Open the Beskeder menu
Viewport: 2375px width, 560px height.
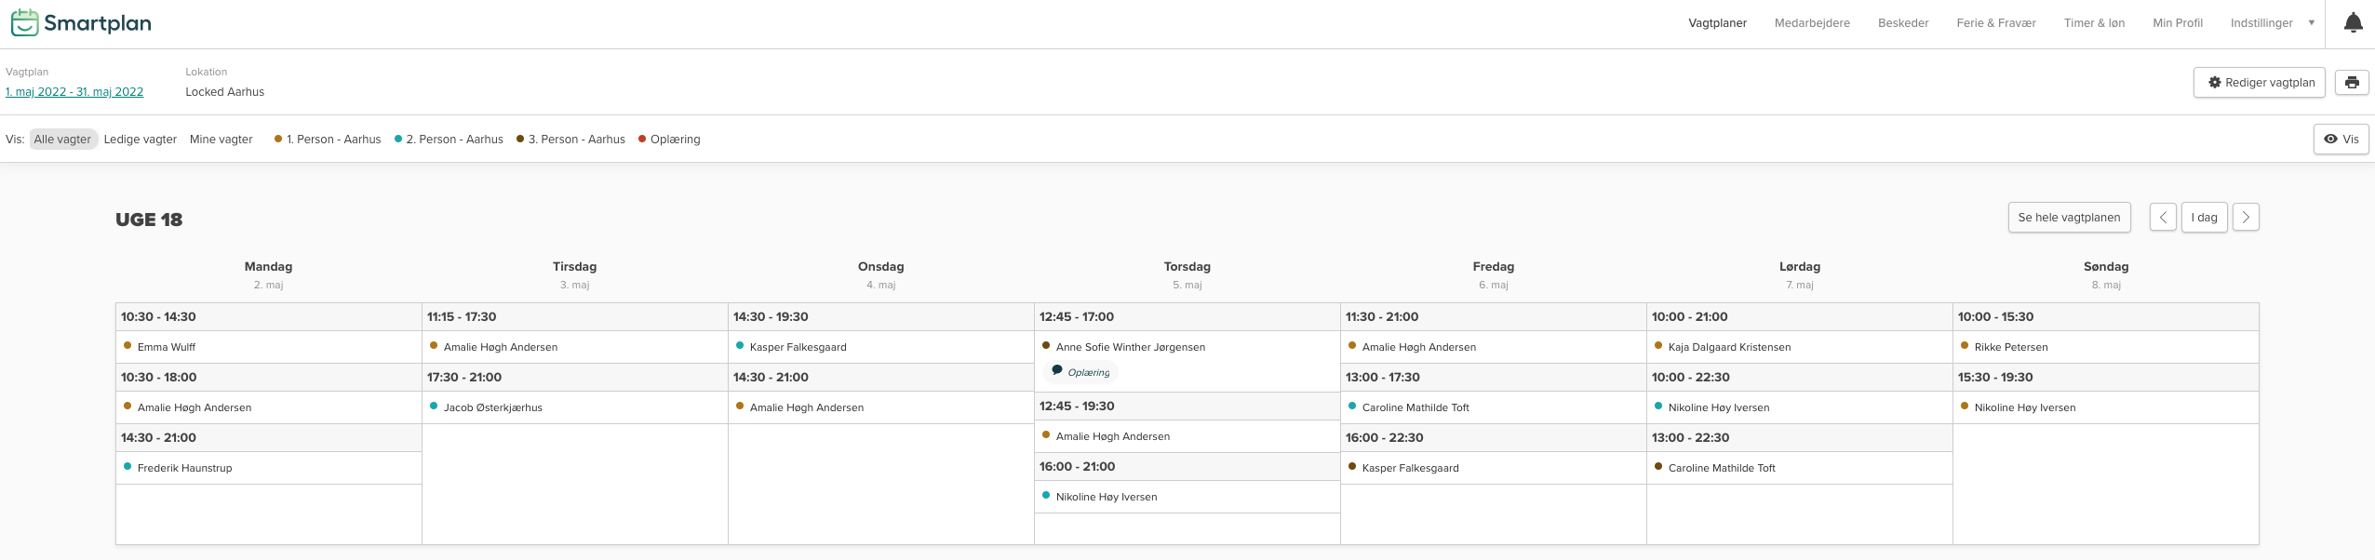tap(1903, 23)
